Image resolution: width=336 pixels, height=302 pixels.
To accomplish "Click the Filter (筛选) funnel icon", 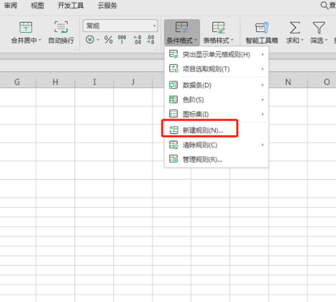I will click(319, 28).
